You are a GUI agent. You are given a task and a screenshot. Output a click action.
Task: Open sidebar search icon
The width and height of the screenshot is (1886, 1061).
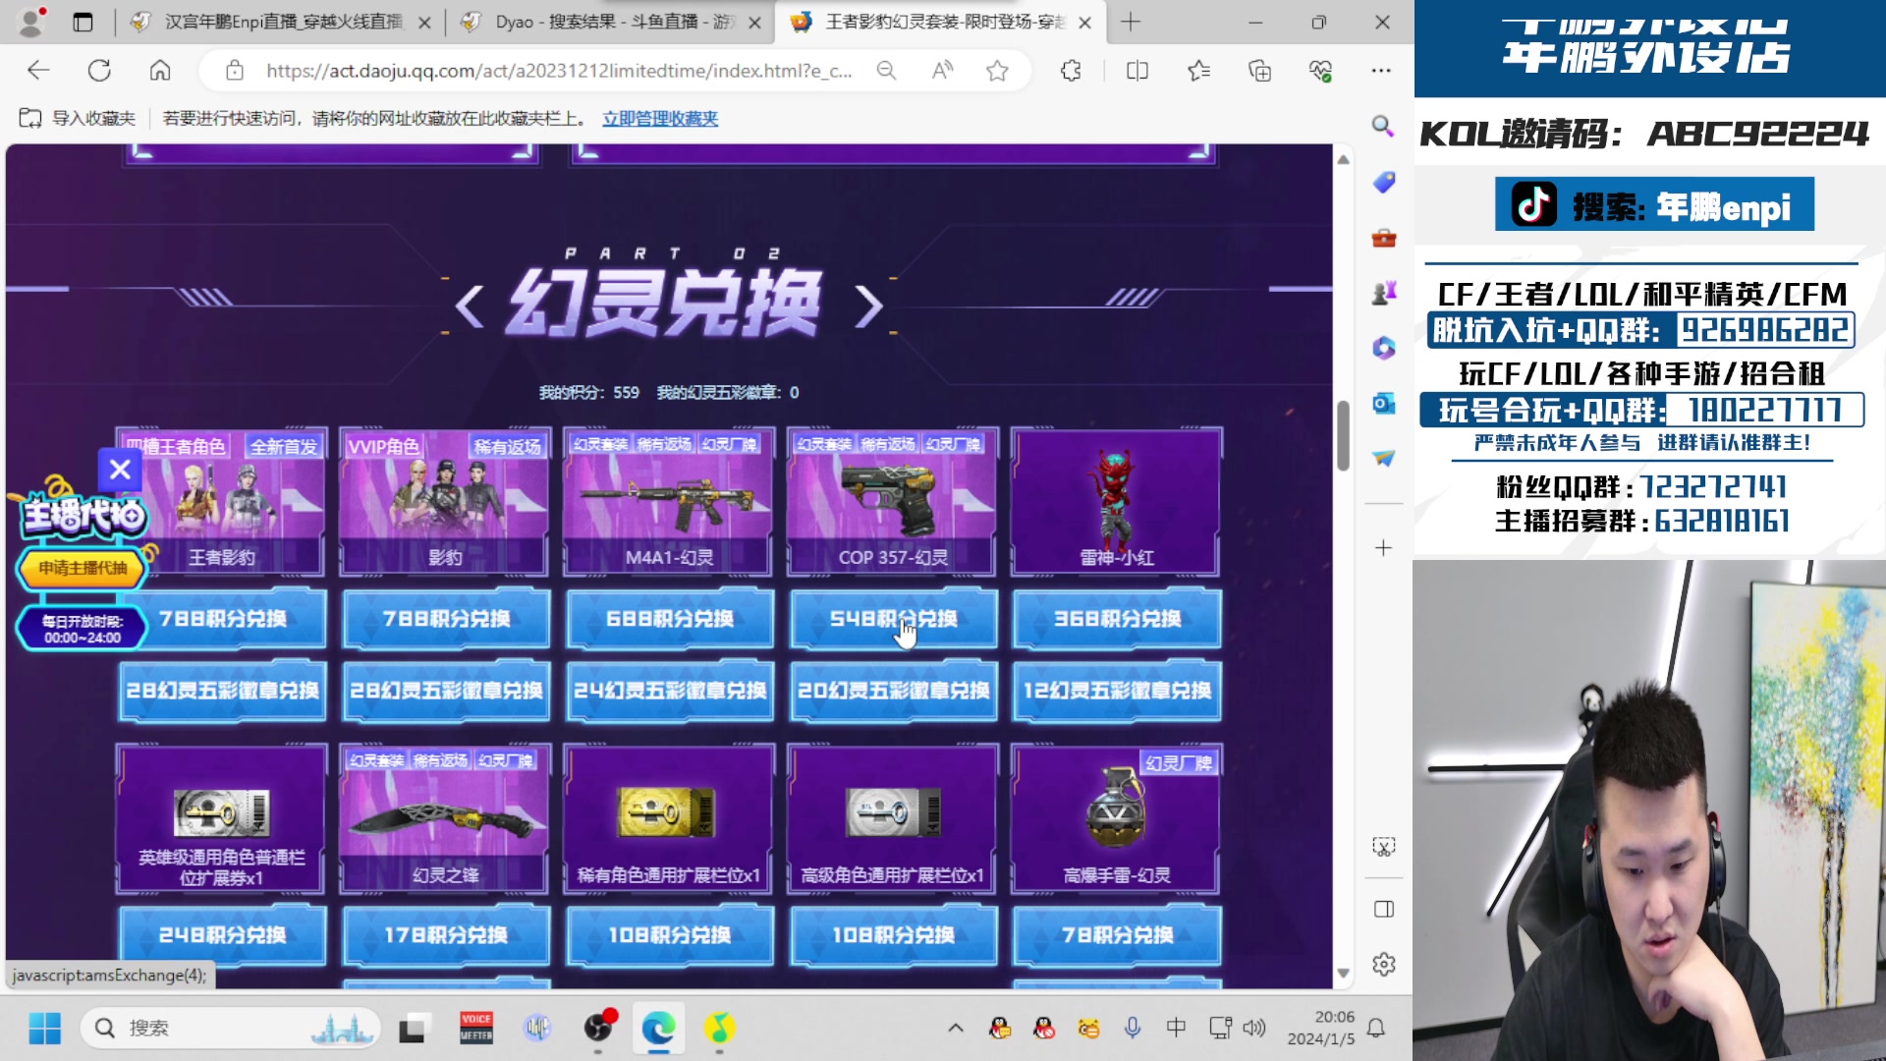click(x=1383, y=126)
